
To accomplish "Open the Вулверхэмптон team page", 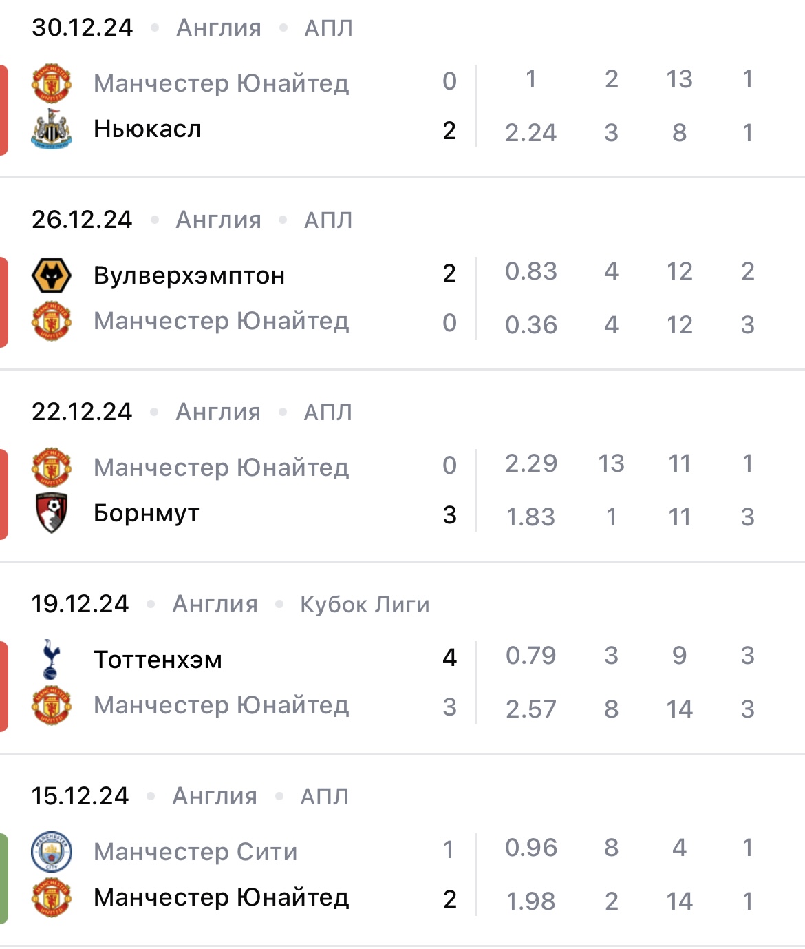I will pos(189,275).
